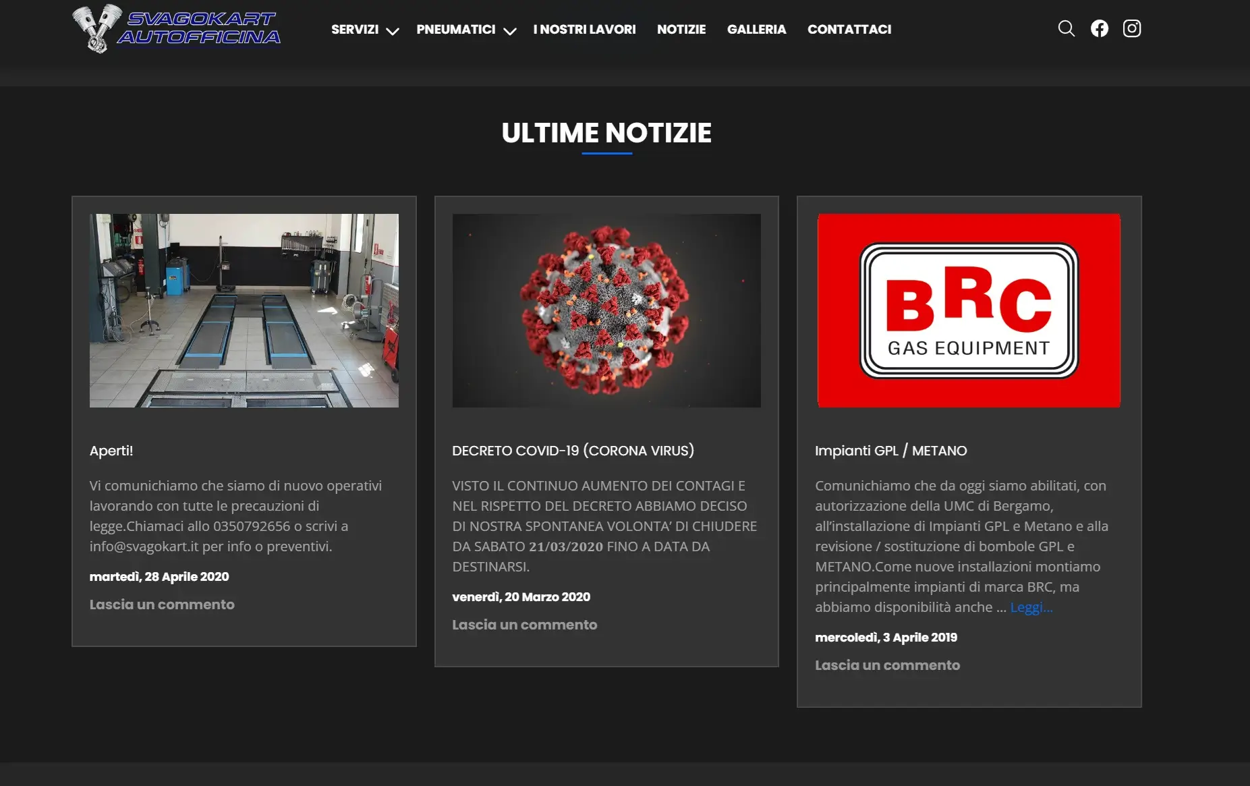Open the Instagram profile icon
The height and width of the screenshot is (786, 1250).
(x=1132, y=28)
